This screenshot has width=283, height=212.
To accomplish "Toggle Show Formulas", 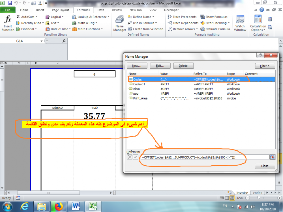I will pos(214,17).
